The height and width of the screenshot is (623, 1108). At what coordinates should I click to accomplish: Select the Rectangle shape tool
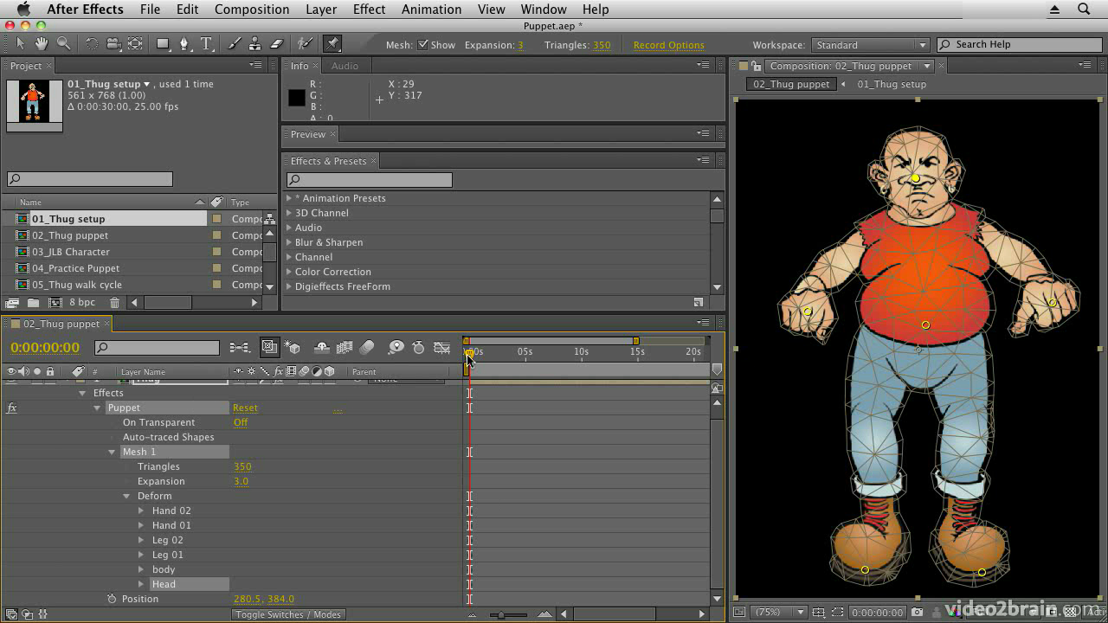[x=163, y=43]
